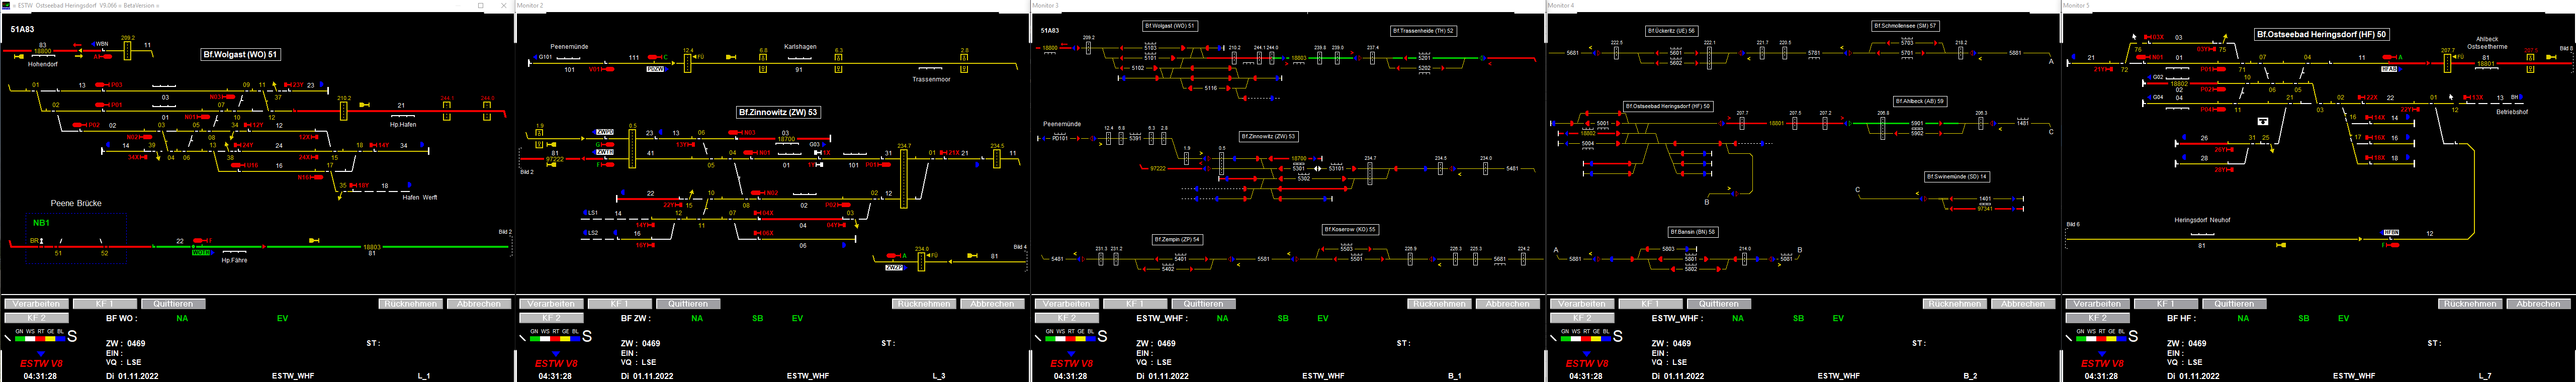
Task: Click KF 2 in the main ESTW window
Action: point(36,318)
